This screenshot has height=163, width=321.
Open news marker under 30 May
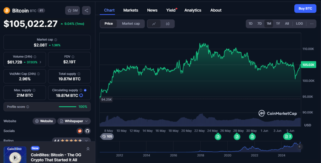tap(252, 137)
